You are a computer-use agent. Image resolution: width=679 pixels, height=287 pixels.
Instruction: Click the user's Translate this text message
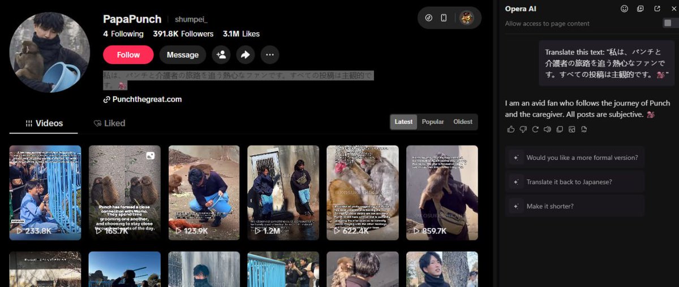pyautogui.click(x=607, y=63)
